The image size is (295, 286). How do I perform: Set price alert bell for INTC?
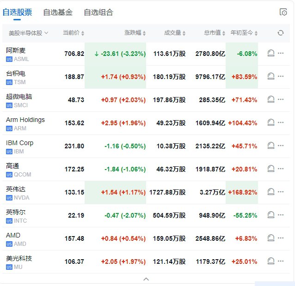(271, 215)
